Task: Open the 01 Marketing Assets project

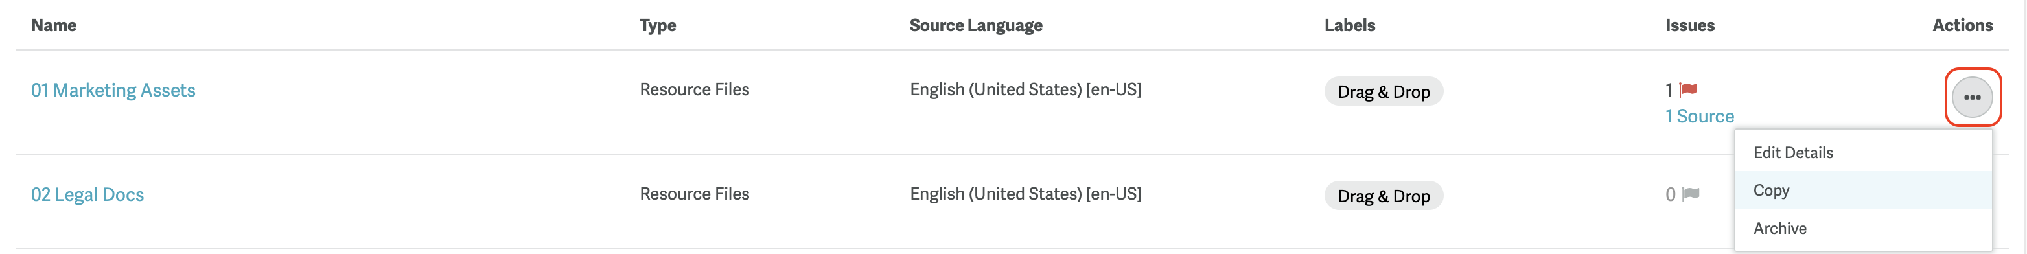Action: (x=113, y=91)
